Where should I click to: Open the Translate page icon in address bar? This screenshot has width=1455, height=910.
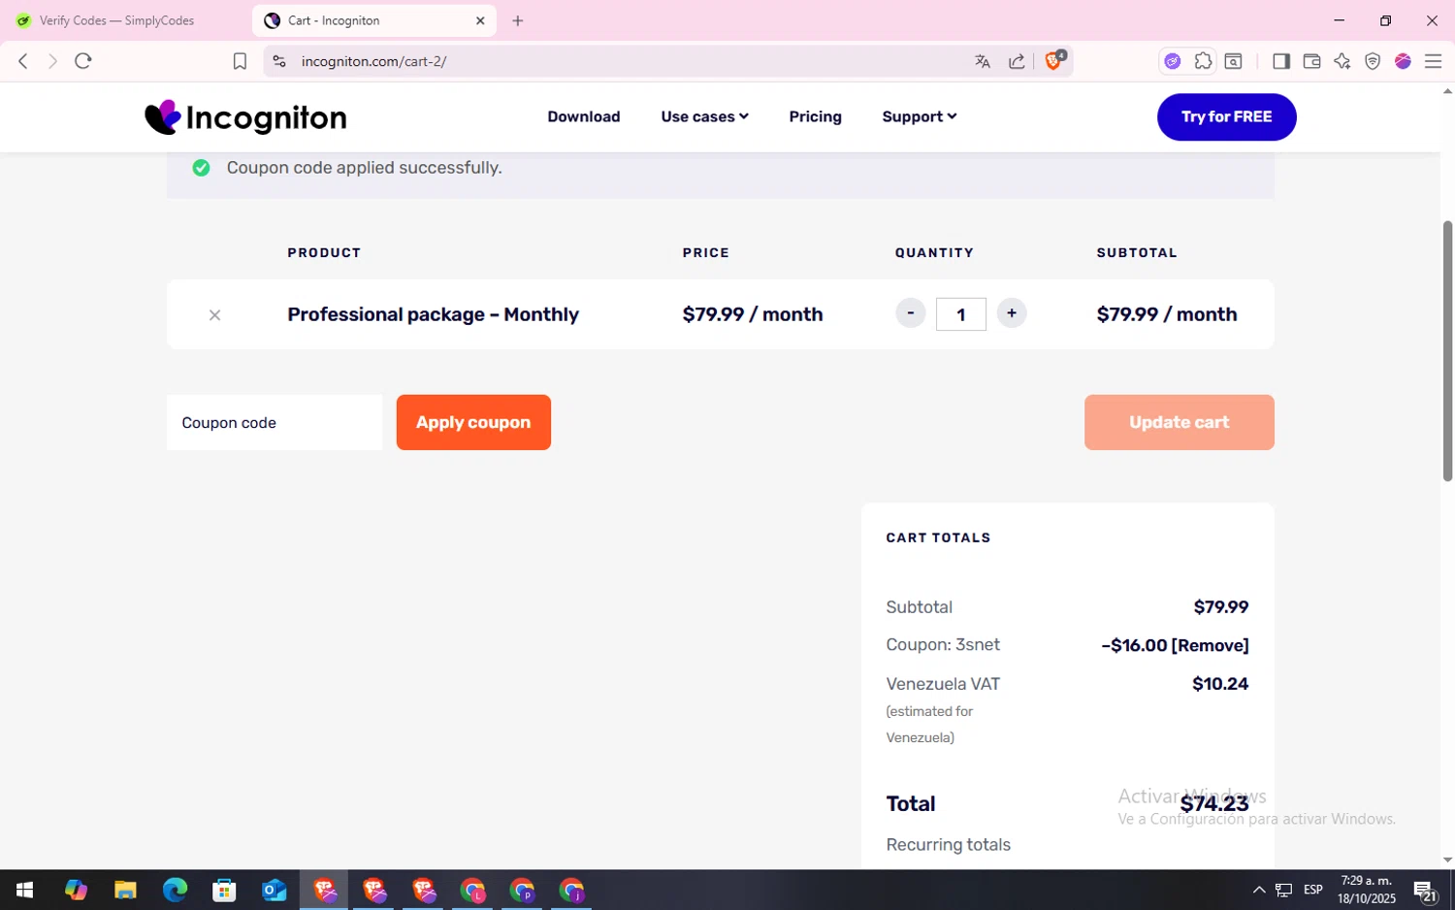(983, 61)
